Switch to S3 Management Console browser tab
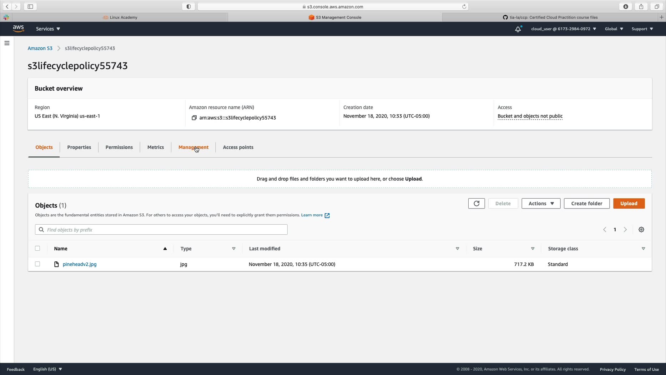Viewport: 666px width, 375px height. tap(335, 17)
